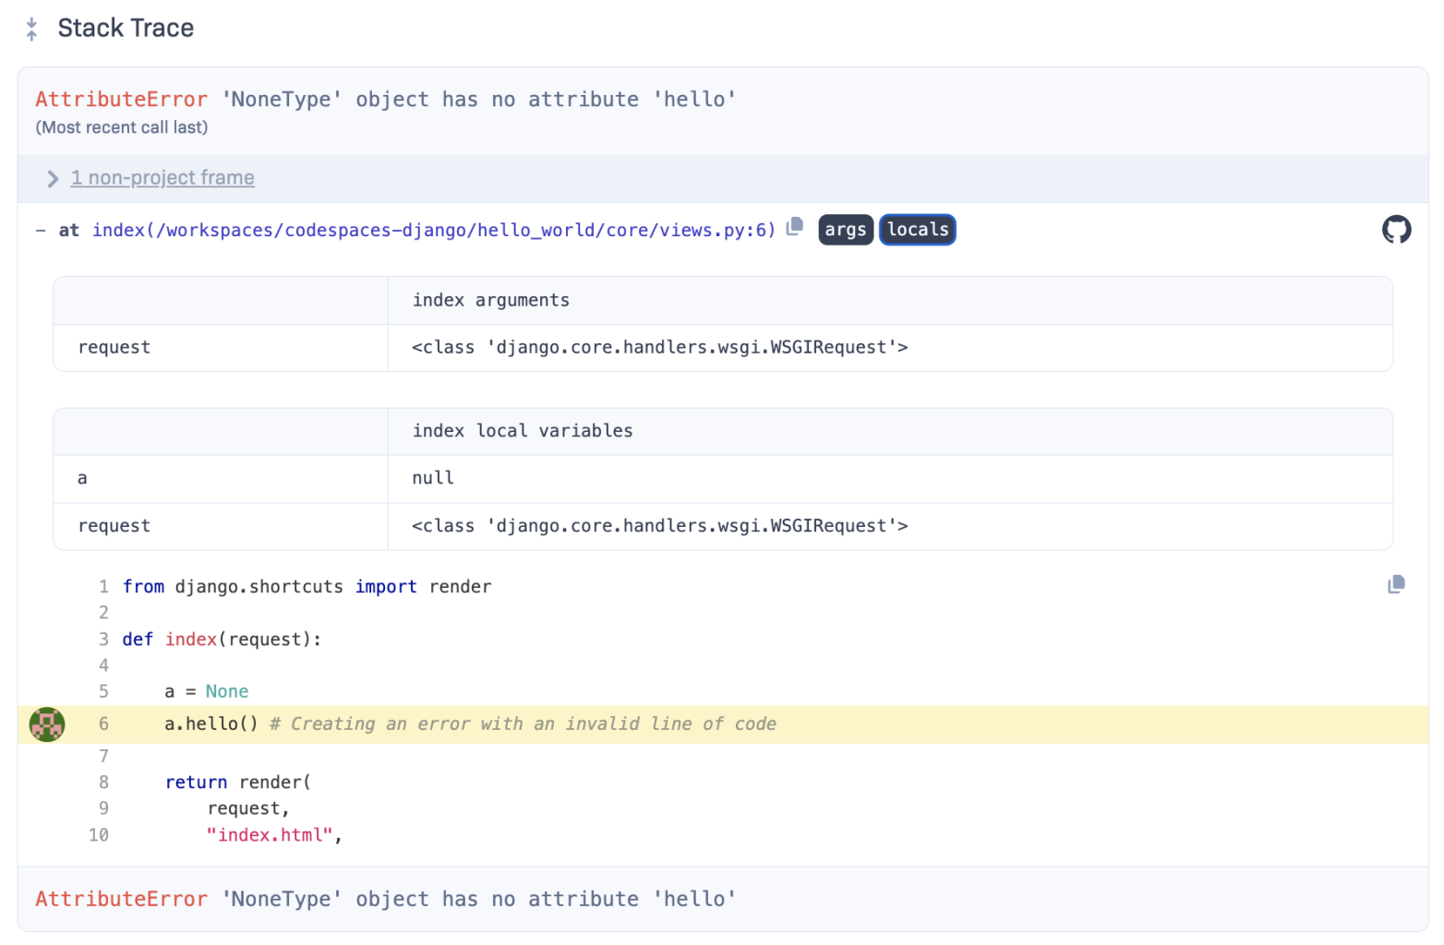Click the "index.html" string on line 10
1444x945 pixels.
[x=270, y=835]
